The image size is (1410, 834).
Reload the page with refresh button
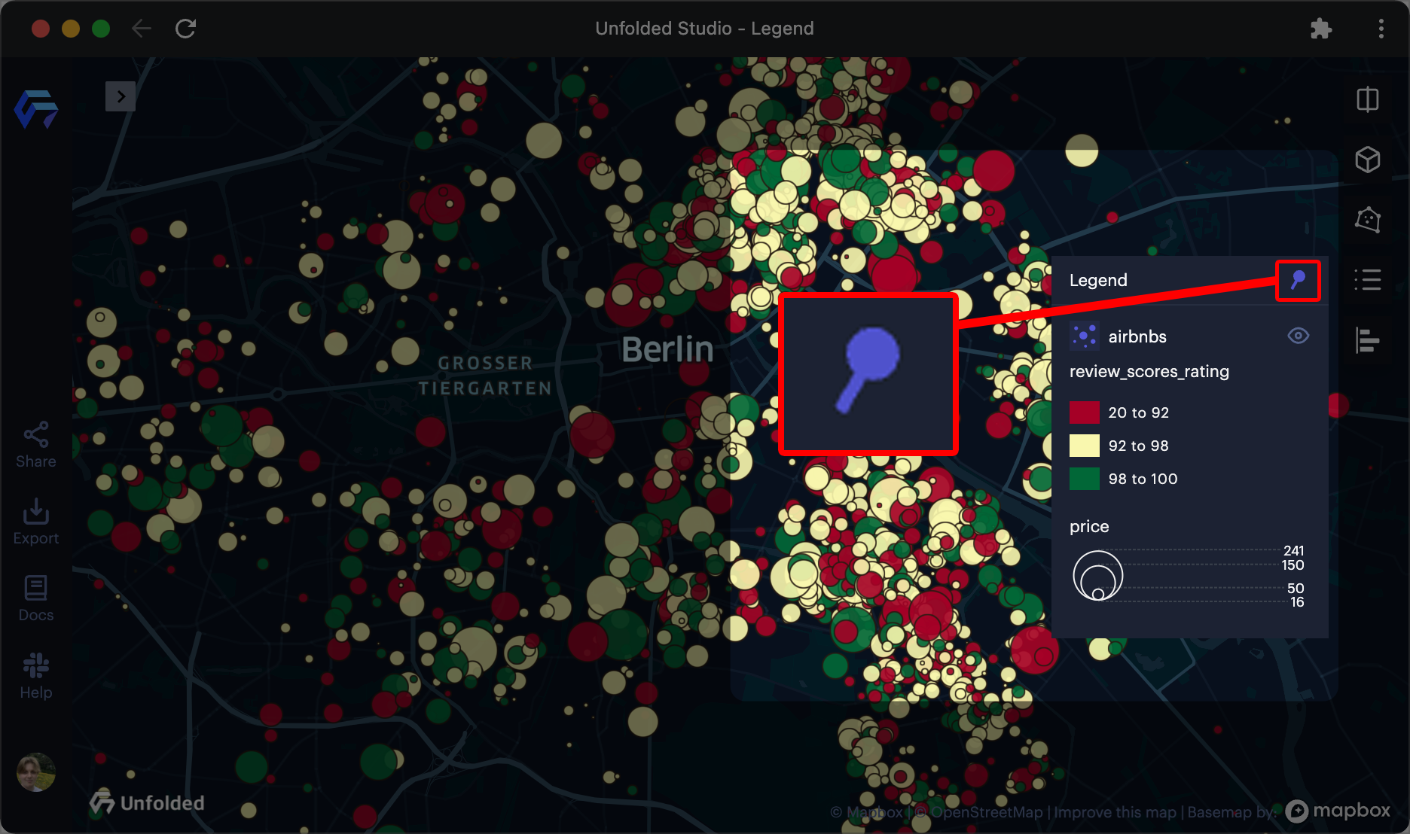coord(185,29)
